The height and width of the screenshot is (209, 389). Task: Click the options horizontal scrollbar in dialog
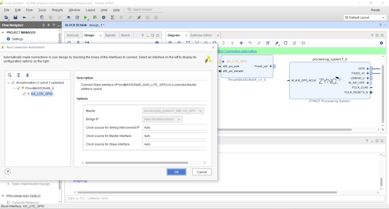(x=137, y=163)
